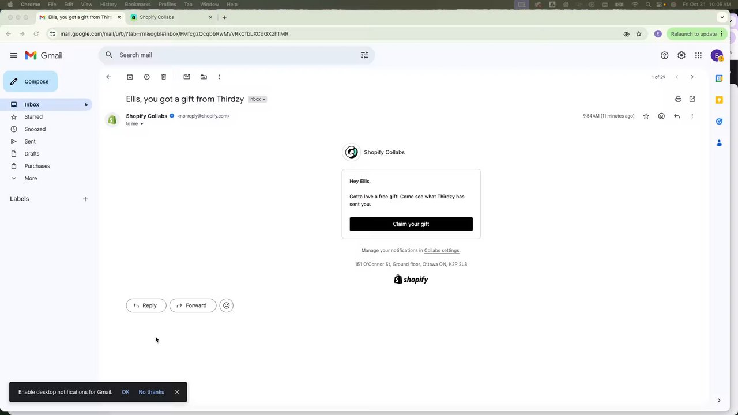Click the Shopify Collabs sender avatar

tap(112, 120)
